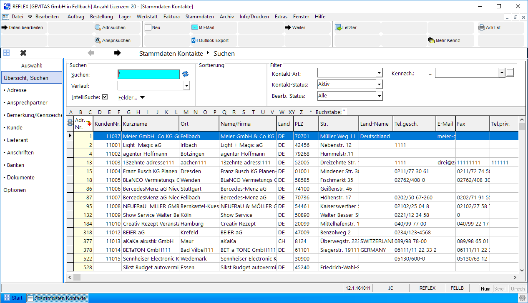Filter contacts by letter M
This screenshot has height=303, width=528.
click(186, 112)
